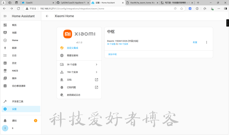Screen dimensions: 229x135
Task: Reload the page
Action: click(18, 8)
